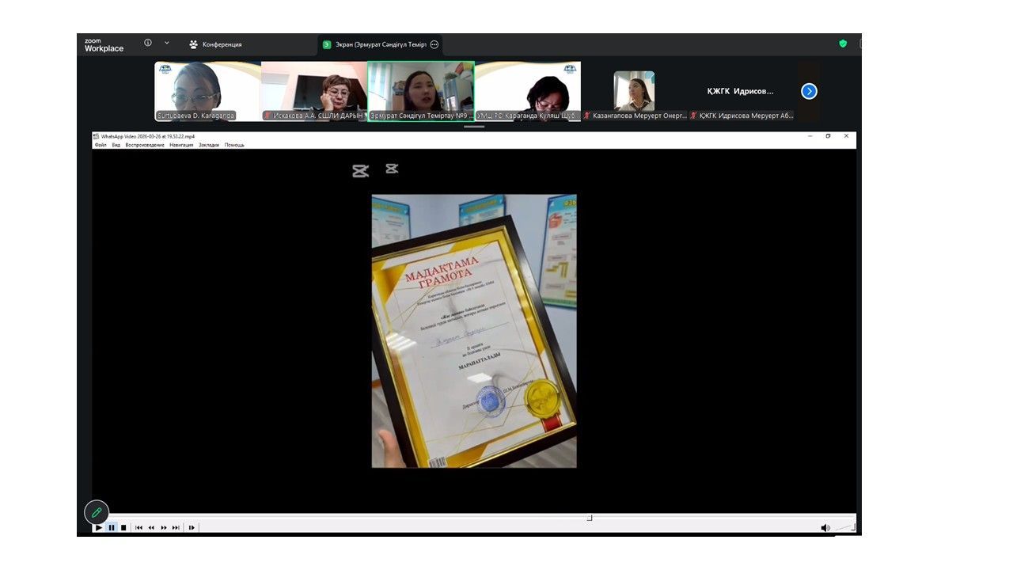1013x570 pixels.
Task: Select Казангапова Меруерт participant thumbnail
Action: point(634,91)
